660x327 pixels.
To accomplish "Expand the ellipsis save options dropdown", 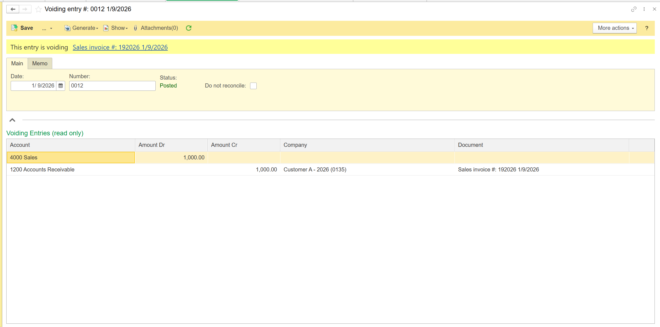I will point(47,28).
